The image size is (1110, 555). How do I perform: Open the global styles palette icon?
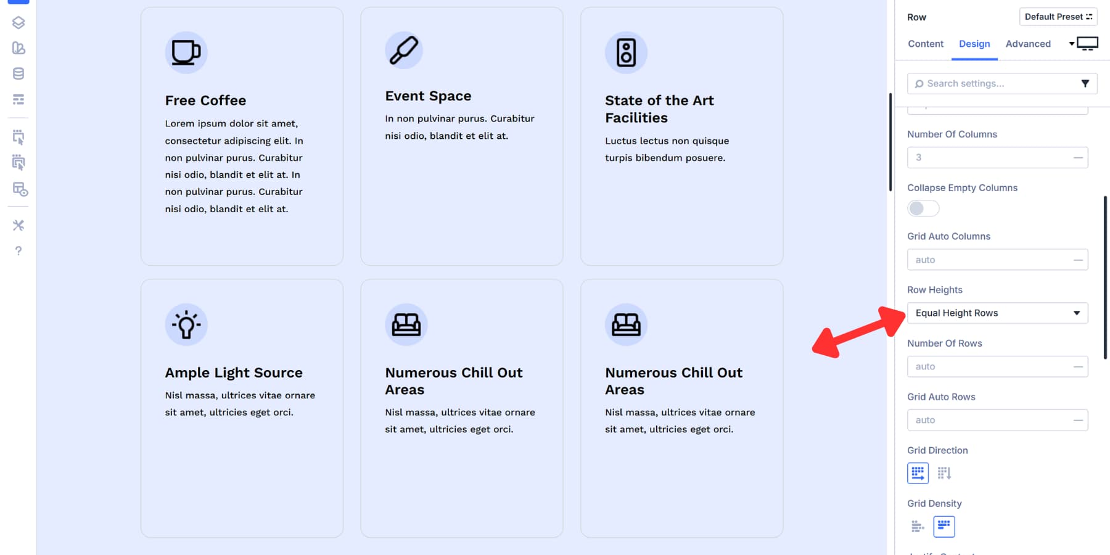[18, 48]
